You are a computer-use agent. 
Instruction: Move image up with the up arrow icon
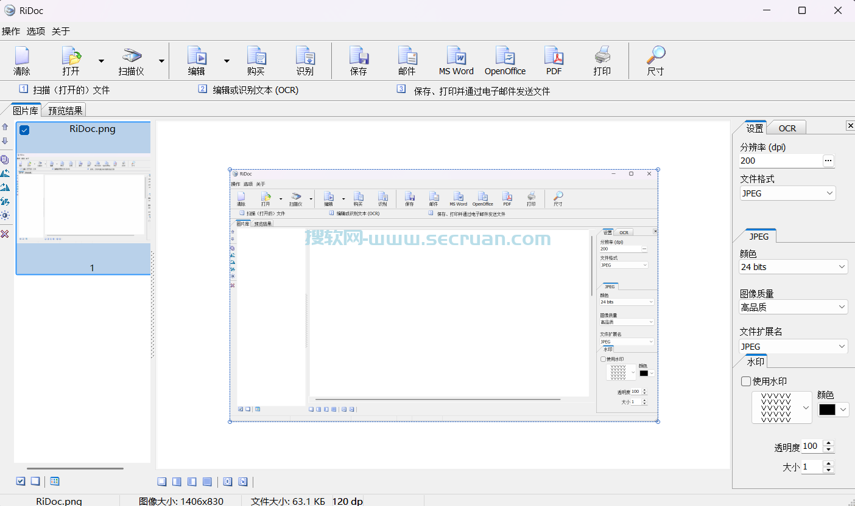pyautogui.click(x=5, y=127)
